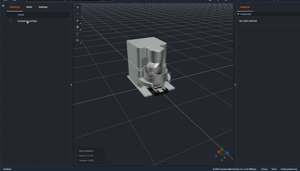Image resolution: width=300 pixels, height=171 pixels.
Task: Open the Terms link
Action: (274, 169)
